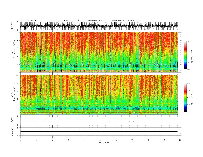
Task: Click time axis tick label "5"
Action: [x=100, y=140]
